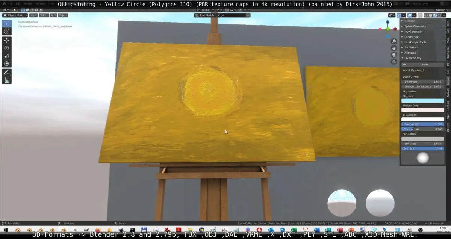Image resolution: width=451 pixels, height=239 pixels.
Task: Click the Windows Start button
Action: pos(5,230)
